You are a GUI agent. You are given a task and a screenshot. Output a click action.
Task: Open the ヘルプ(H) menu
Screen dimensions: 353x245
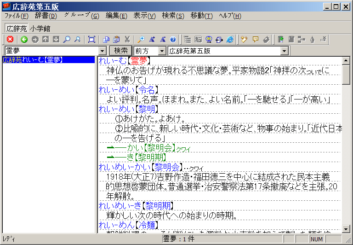pos(230,16)
